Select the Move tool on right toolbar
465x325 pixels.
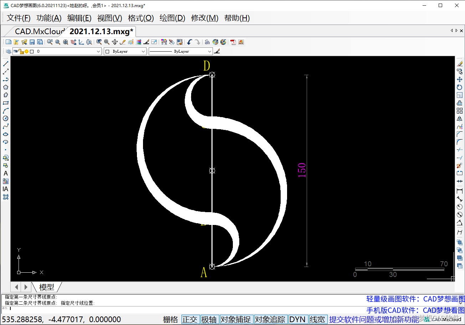460,79
